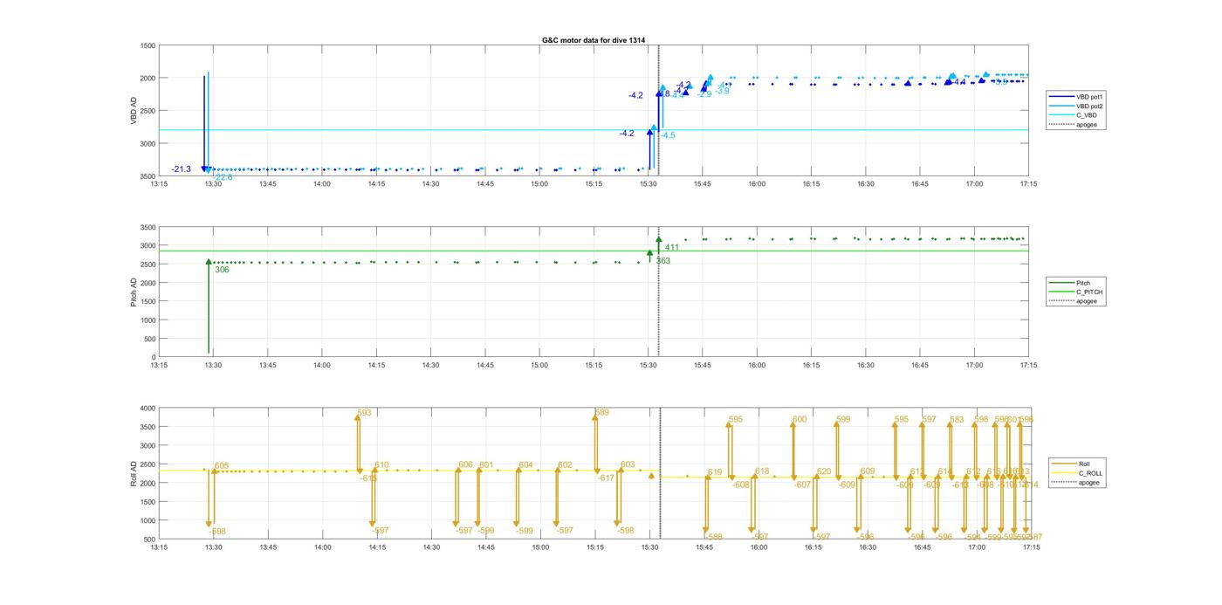This screenshot has width=1222, height=605.
Task: Click the '619' label in the Roll plot
Action: [x=715, y=473]
